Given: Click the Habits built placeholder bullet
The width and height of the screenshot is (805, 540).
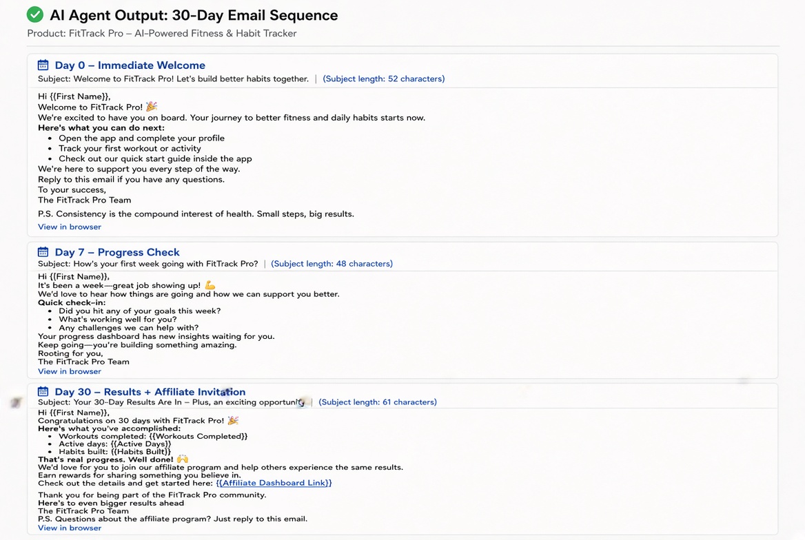Looking at the screenshot, I should (x=114, y=452).
